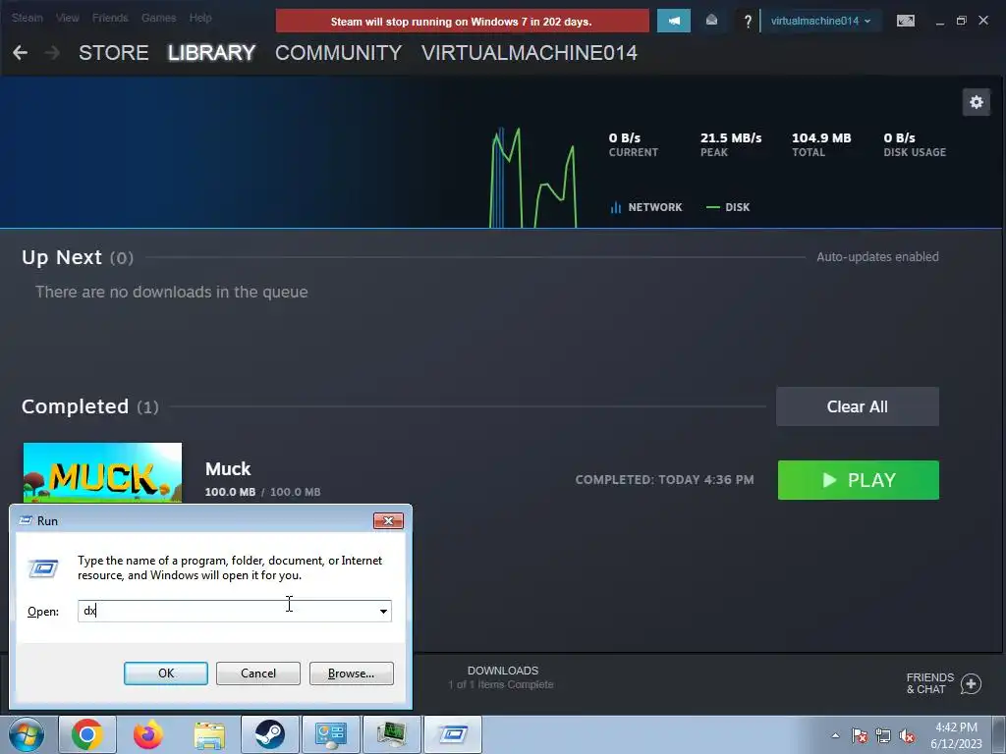Click the Windows 7 support warning banner
Screen dimensions: 1006x754
(x=462, y=22)
